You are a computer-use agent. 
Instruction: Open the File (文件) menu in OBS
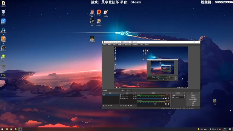[105, 45]
